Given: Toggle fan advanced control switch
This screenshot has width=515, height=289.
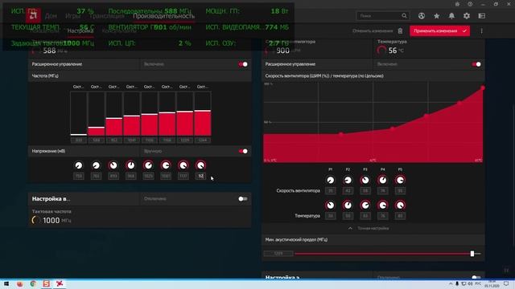Looking at the screenshot, I should (476, 64).
